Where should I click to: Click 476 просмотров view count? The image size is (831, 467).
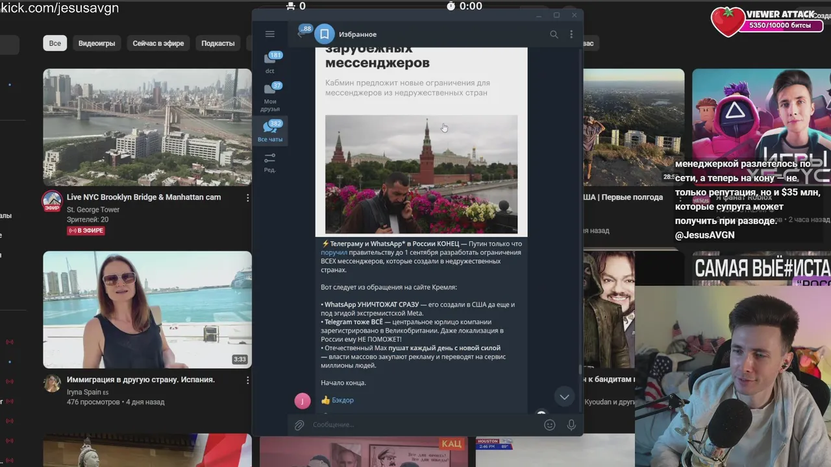click(93, 402)
